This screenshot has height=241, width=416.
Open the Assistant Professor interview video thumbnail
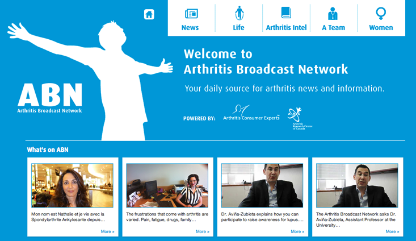coord(357,185)
